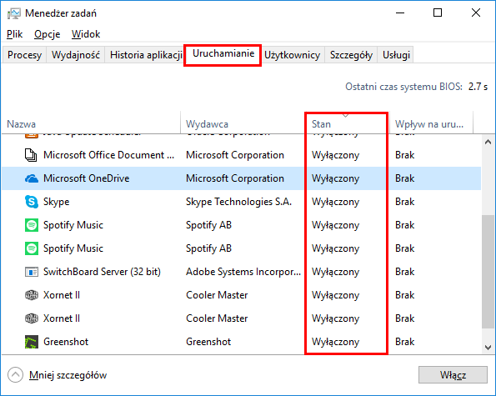The height and width of the screenshot is (396, 496).
Task: Click the Ostatni czas systemu BIOS label
Action: click(404, 87)
